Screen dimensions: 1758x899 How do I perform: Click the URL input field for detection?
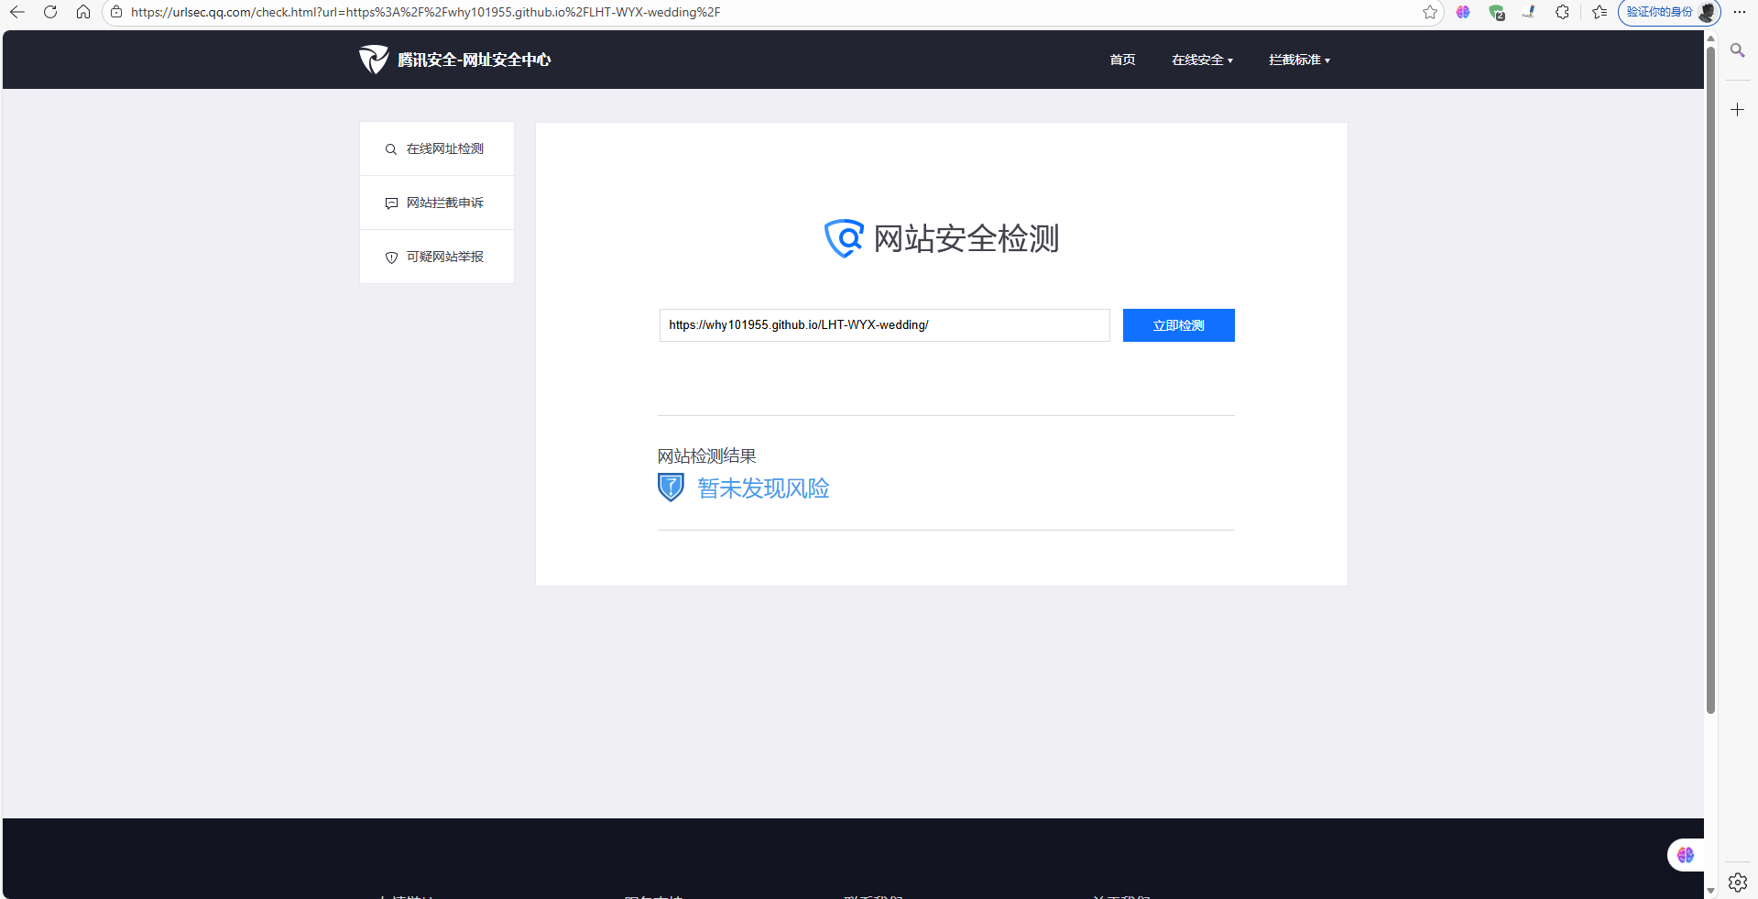[x=884, y=325]
